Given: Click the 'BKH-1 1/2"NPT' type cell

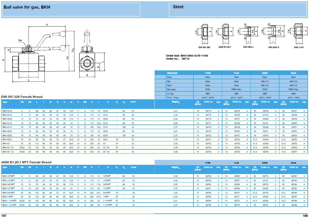Looking at the screenshot, I should click(9, 205).
